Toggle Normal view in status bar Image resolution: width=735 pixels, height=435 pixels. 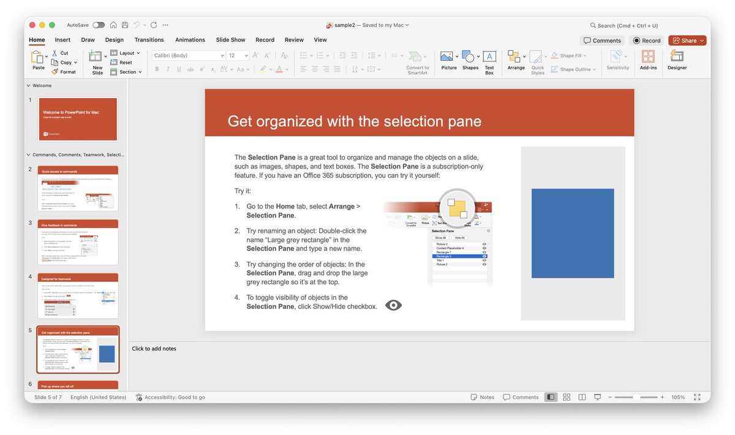(x=551, y=397)
